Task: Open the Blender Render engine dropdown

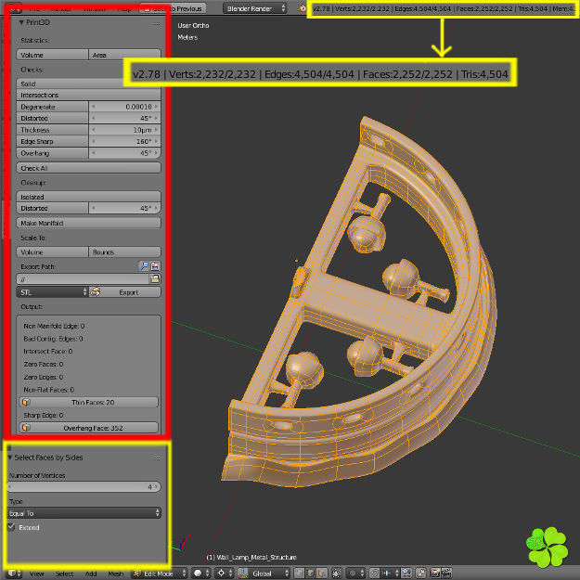Action: click(x=254, y=8)
